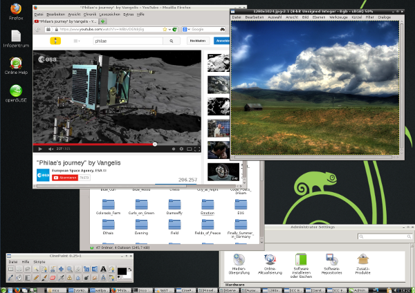This screenshot has height=293, width=415.
Task: Select the compass measure tool in CinePaint
Action: pyautogui.click(x=103, y=278)
